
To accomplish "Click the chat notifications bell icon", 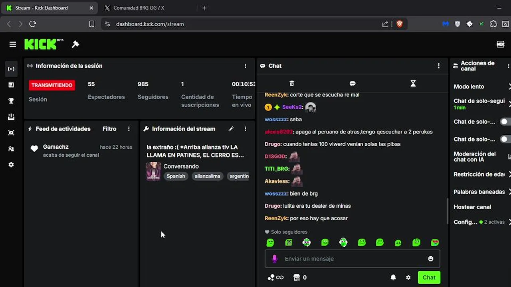I will point(393,277).
